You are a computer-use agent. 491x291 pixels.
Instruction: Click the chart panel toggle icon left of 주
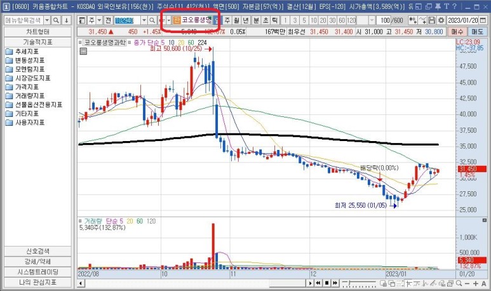[x=82, y=20]
